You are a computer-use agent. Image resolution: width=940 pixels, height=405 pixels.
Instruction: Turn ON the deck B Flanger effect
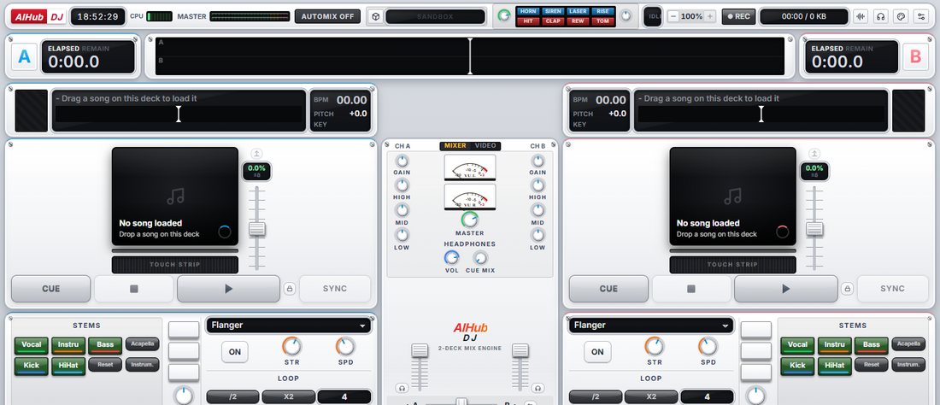(x=597, y=352)
